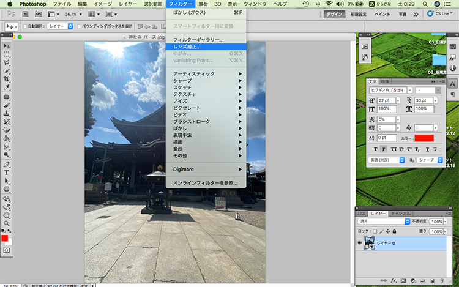459x287 pixels.
Task: Click the レイヤー 0 layer thumbnail
Action: pos(369,243)
